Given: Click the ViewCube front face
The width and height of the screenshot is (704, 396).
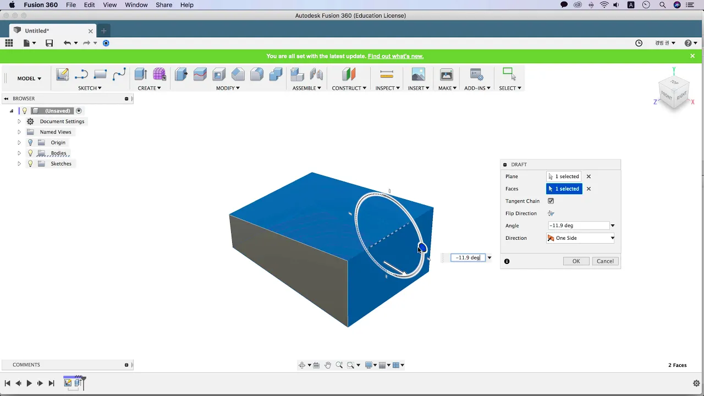Looking at the screenshot, I should pyautogui.click(x=667, y=96).
